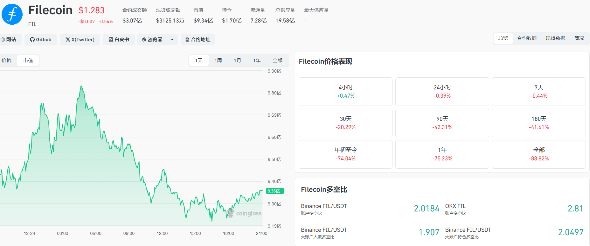Show the 全部 time range
Screen dimensions: 590x246
pyautogui.click(x=277, y=60)
